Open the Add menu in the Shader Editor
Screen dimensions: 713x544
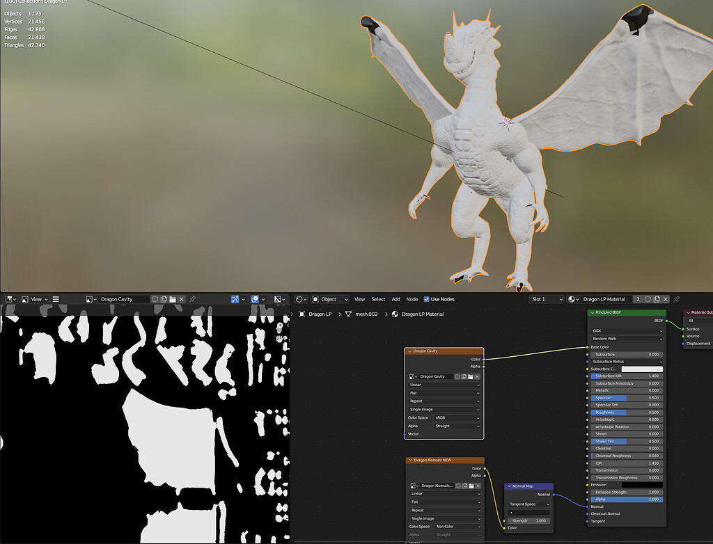[x=395, y=298]
